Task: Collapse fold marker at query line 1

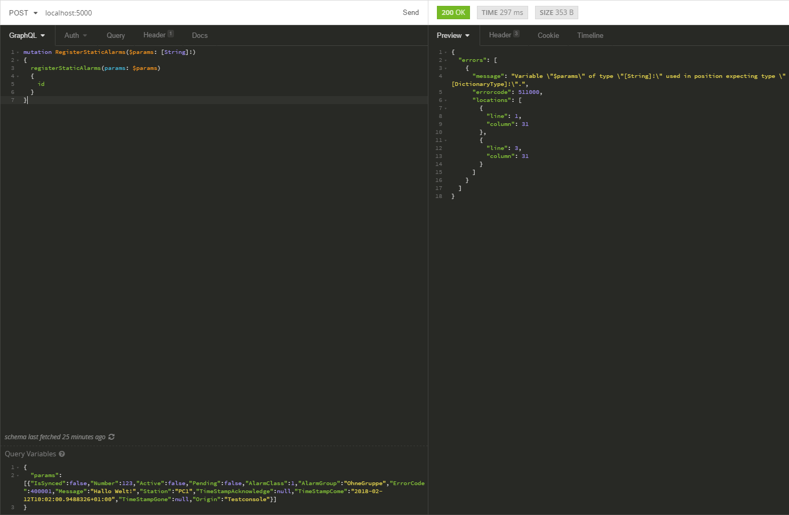Action: [18, 52]
